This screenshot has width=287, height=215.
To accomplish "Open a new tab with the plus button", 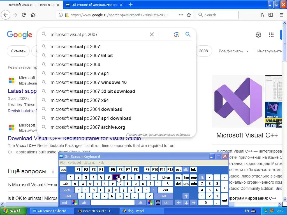I will coord(131,4).
